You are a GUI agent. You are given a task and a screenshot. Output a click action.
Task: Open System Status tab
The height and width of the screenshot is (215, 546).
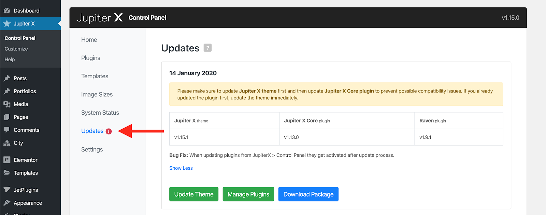tap(100, 113)
